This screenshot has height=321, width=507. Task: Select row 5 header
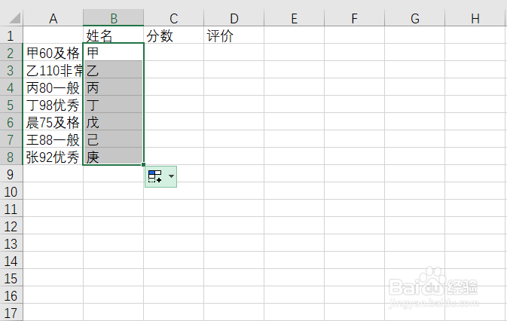(11, 105)
